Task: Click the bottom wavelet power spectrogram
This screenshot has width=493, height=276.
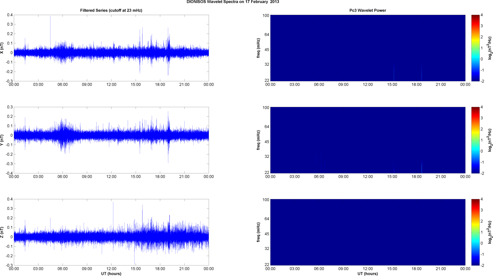Action: 368,232
